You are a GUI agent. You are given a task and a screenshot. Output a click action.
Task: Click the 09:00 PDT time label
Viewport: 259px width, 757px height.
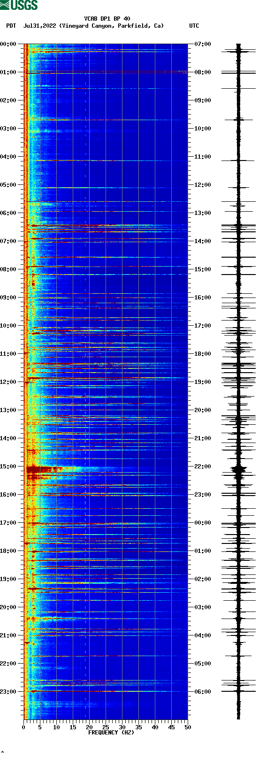coord(8,298)
